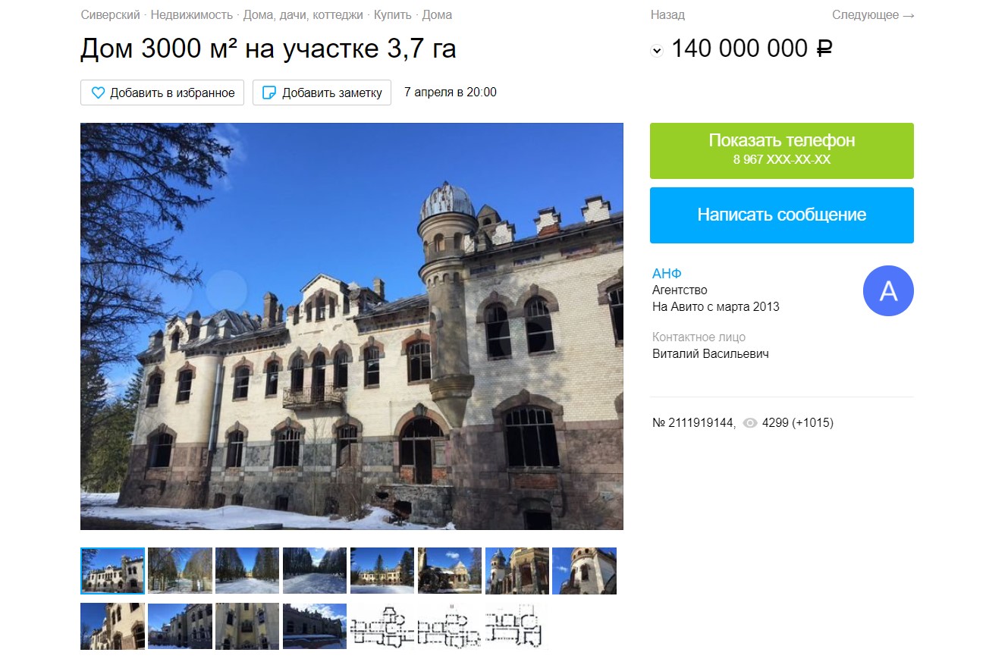Open Дома, дачи, коттеджи breadcrumb
Viewport: 986px width, 665px height.
point(303,15)
